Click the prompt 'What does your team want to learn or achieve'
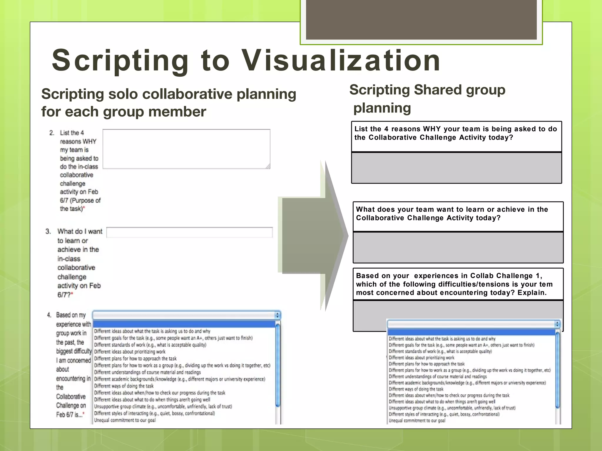The width and height of the screenshot is (602, 451). pyautogui.click(x=452, y=213)
